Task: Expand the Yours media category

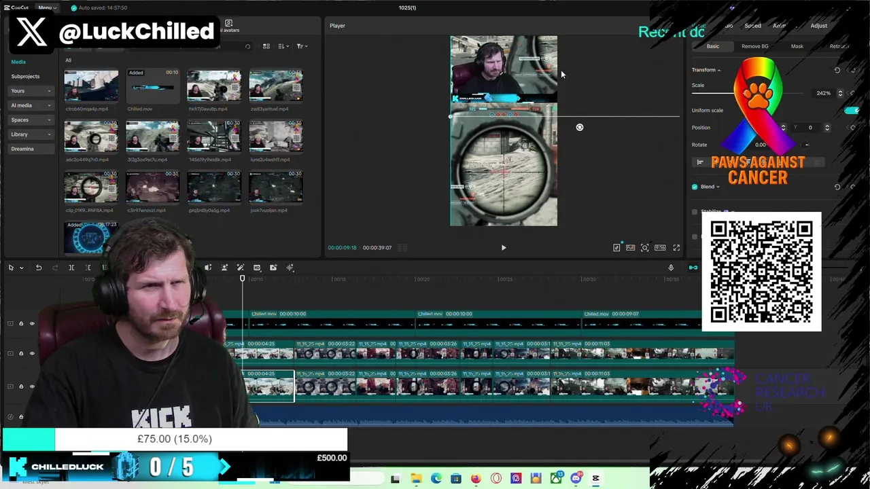Action: point(31,91)
